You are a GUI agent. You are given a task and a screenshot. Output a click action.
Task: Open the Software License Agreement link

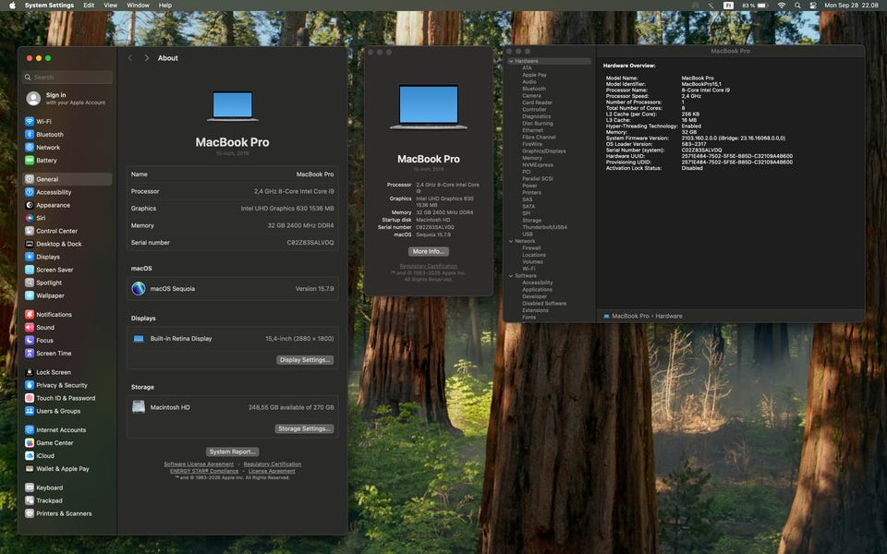[199, 464]
